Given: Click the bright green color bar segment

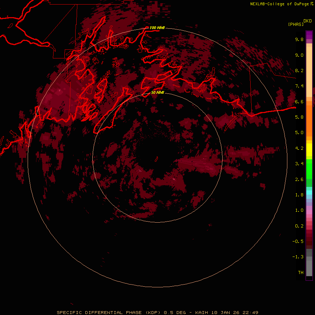Looking at the screenshot, I should pyautogui.click(x=309, y=169).
